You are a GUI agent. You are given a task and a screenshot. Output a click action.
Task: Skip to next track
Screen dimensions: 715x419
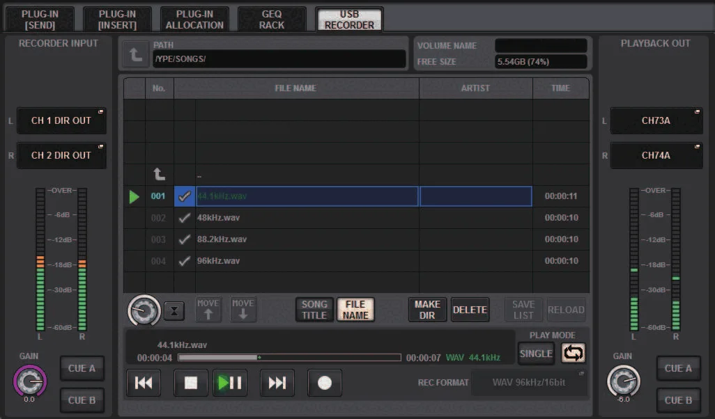click(x=277, y=383)
